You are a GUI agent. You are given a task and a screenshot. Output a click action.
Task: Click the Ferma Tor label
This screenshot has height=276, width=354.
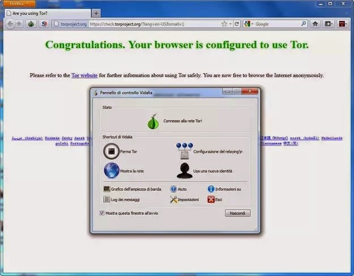[129, 151]
